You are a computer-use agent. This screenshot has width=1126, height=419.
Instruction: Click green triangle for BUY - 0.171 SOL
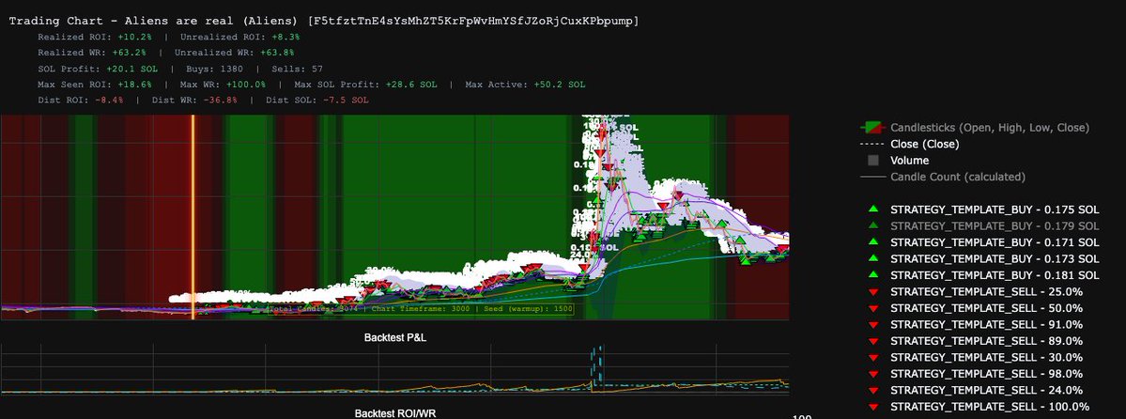[873, 242]
